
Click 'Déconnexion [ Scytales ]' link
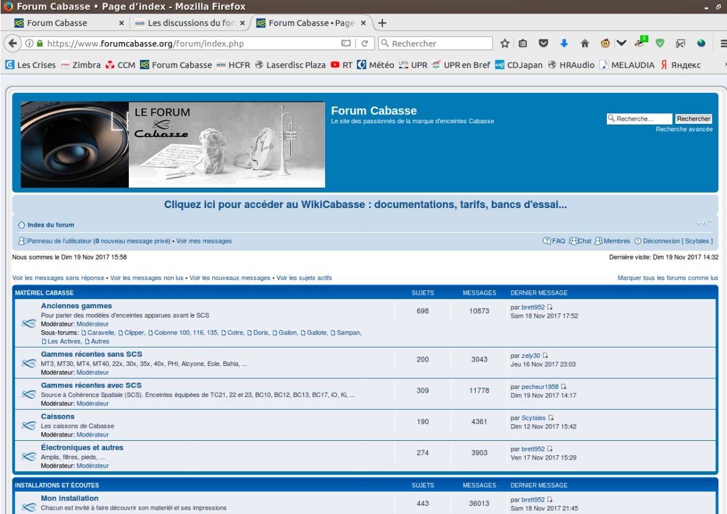point(674,241)
